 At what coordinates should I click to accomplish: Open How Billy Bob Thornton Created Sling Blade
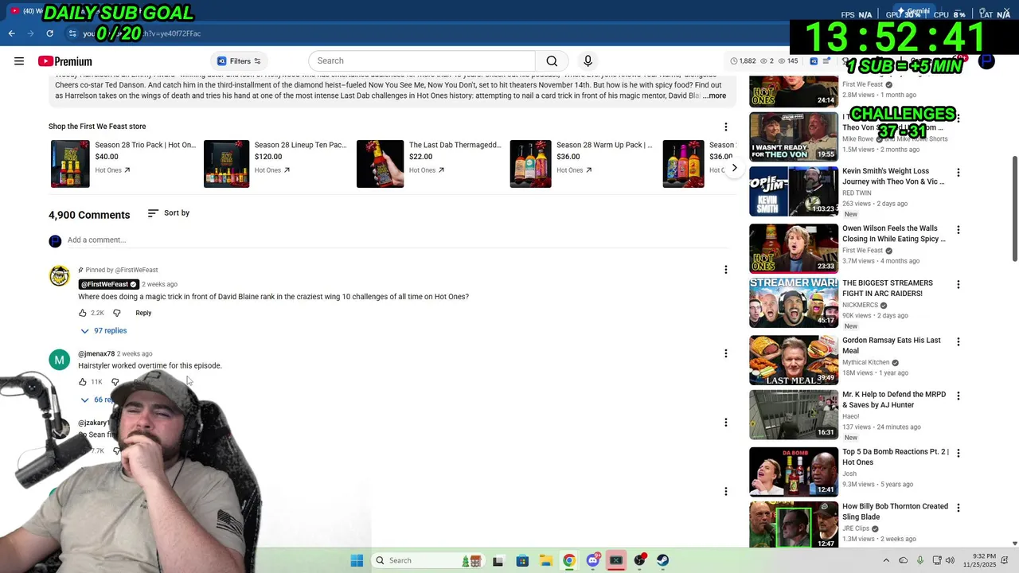click(895, 512)
